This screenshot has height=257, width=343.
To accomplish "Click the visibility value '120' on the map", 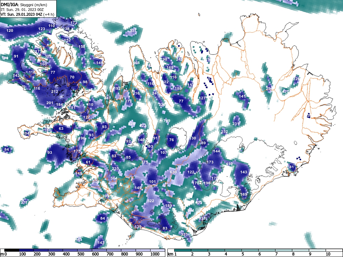I will tap(10, 30).
